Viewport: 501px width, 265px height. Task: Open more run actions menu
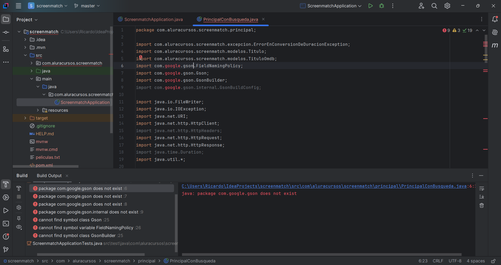point(393,6)
